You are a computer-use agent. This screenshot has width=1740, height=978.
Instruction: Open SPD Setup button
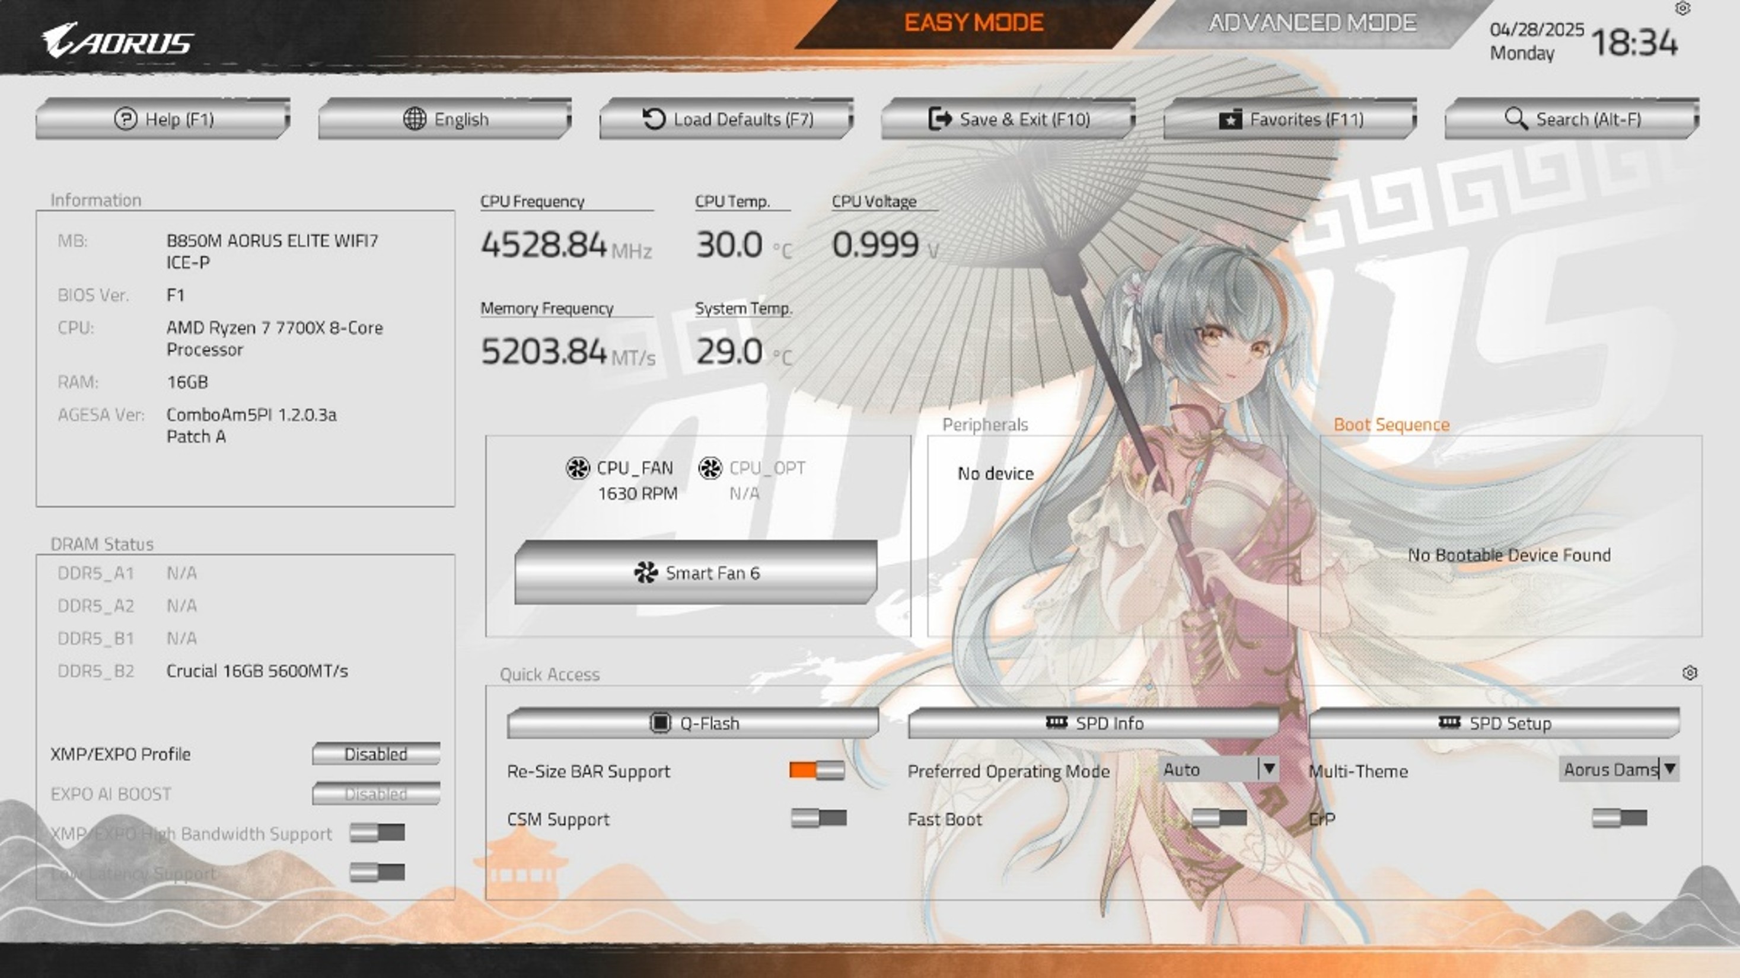[x=1494, y=723]
